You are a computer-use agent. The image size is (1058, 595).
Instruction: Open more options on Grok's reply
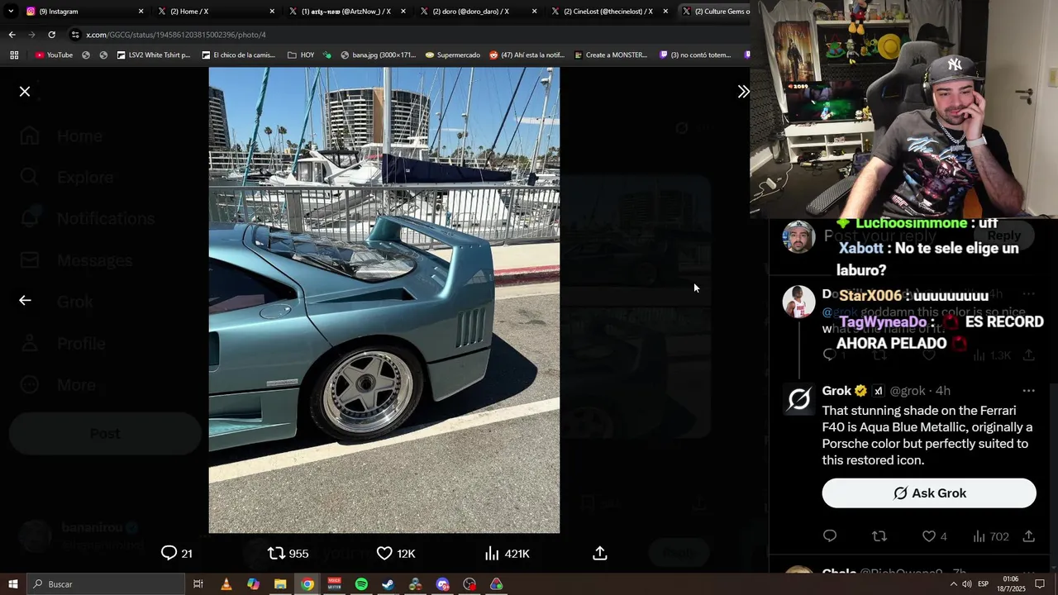point(1028,391)
